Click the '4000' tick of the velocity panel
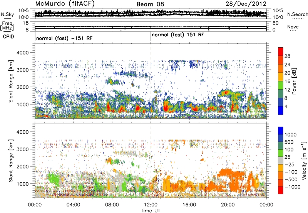 coord(23,132)
